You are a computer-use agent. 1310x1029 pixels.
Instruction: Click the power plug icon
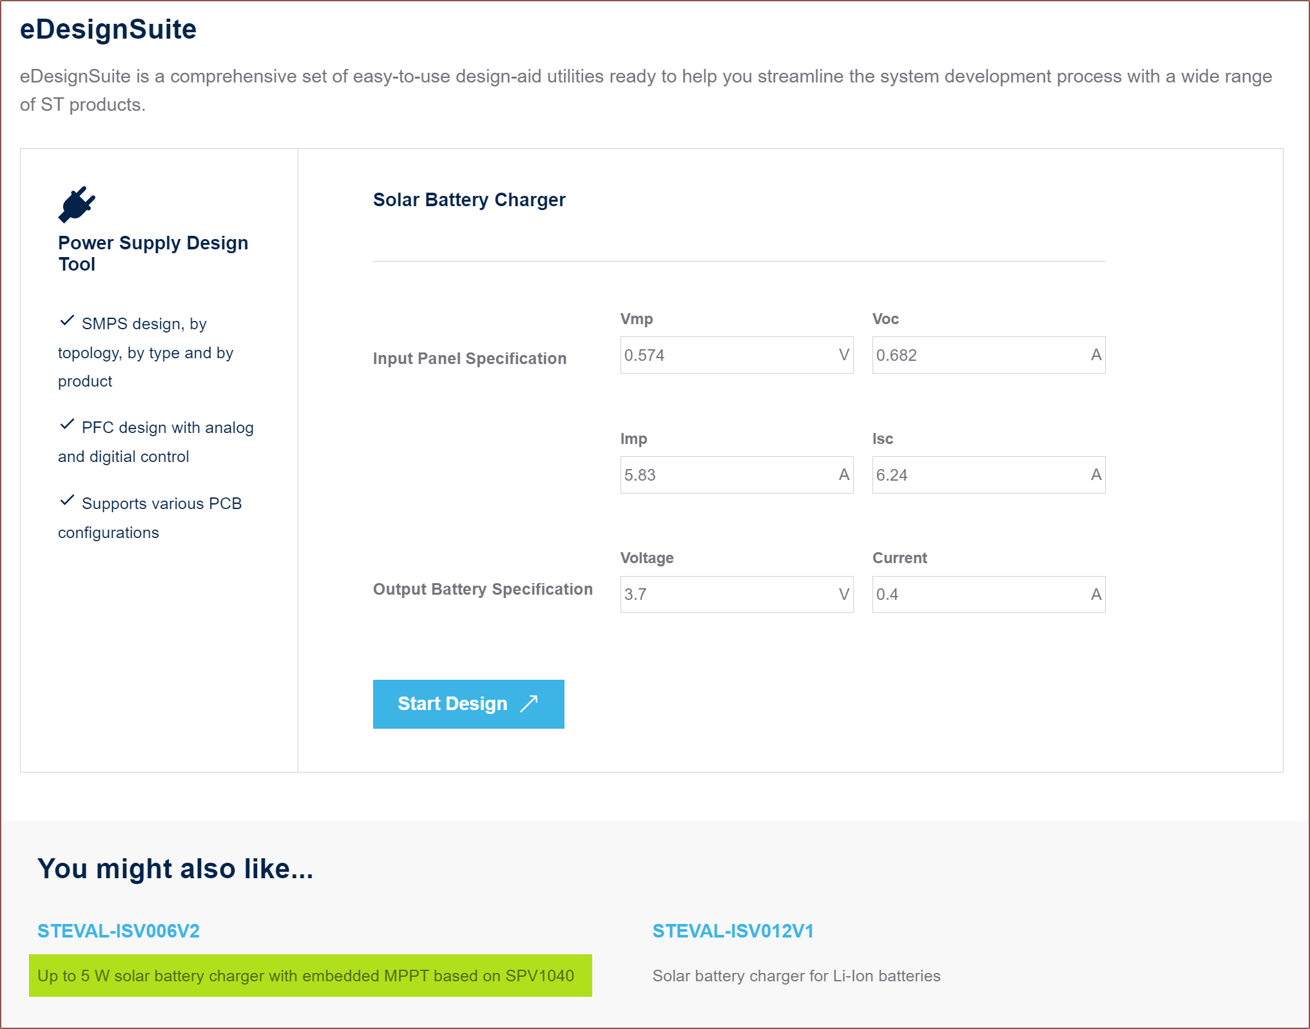click(77, 204)
